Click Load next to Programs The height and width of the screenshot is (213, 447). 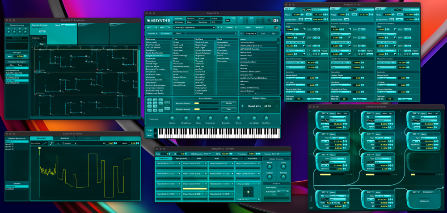(x=263, y=33)
